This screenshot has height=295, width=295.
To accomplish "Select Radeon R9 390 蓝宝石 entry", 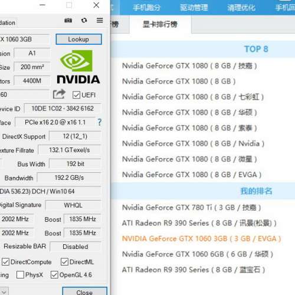I will pyautogui.click(x=194, y=270).
